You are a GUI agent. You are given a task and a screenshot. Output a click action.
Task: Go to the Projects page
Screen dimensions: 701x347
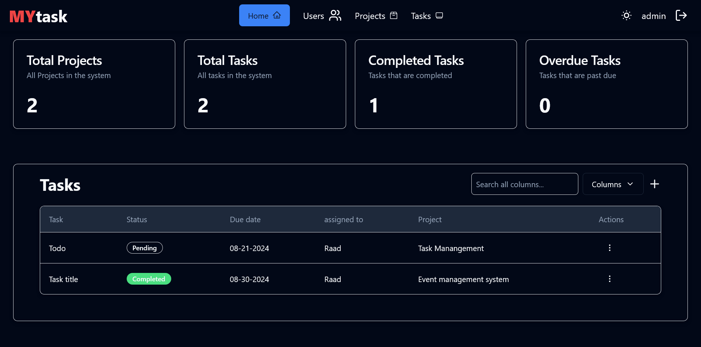coord(376,16)
